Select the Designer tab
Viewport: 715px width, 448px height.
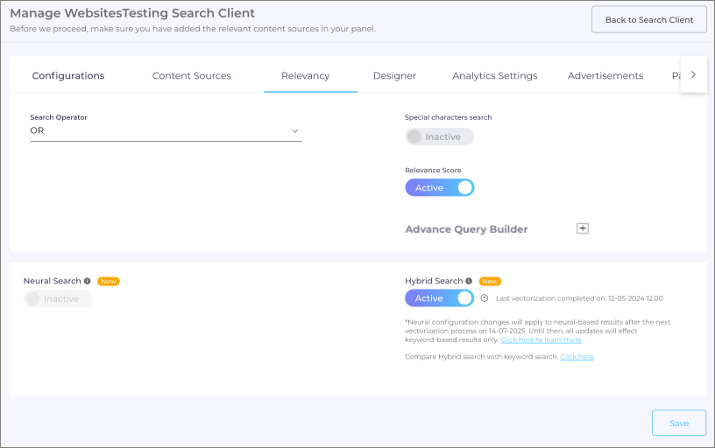tap(394, 75)
